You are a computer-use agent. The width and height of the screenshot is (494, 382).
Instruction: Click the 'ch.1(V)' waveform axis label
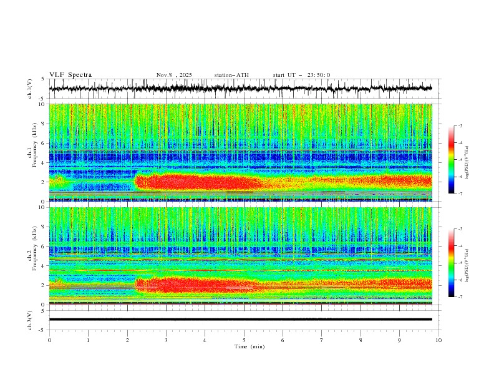[x=30, y=89]
